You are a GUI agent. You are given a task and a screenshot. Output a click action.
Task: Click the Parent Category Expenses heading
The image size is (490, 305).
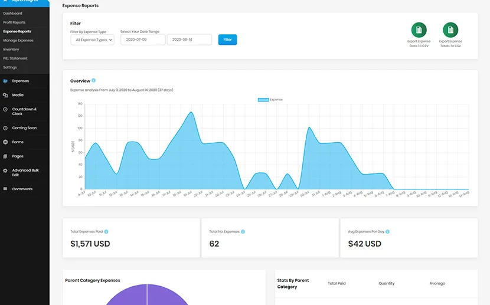(x=93, y=280)
